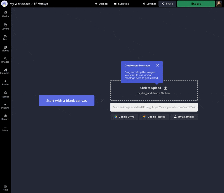Open the Elements panel
Screen dimensions: 224x193
[5, 71]
